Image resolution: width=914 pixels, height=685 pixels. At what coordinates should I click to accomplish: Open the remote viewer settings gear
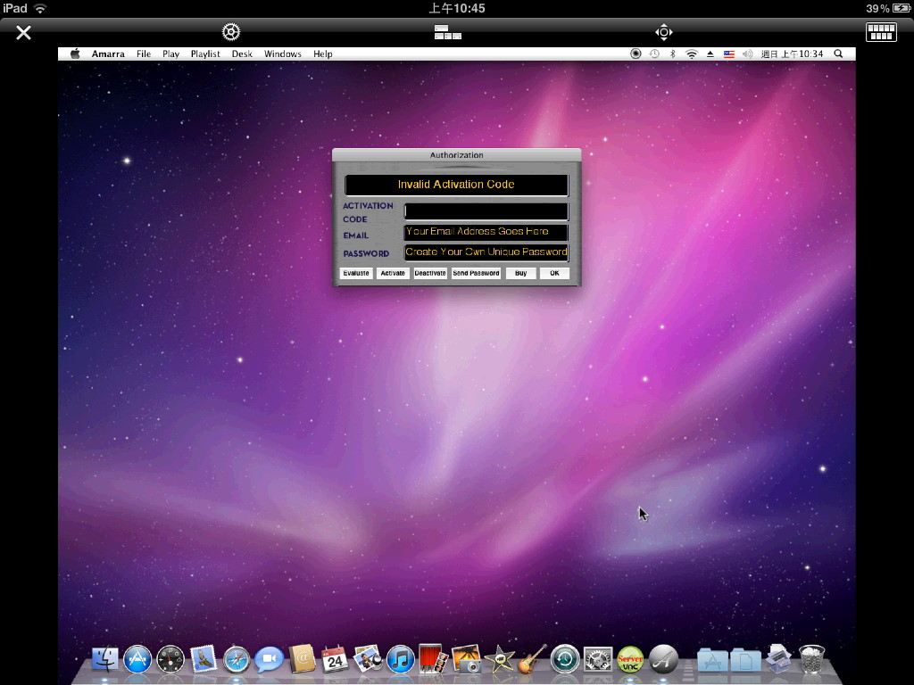231,32
